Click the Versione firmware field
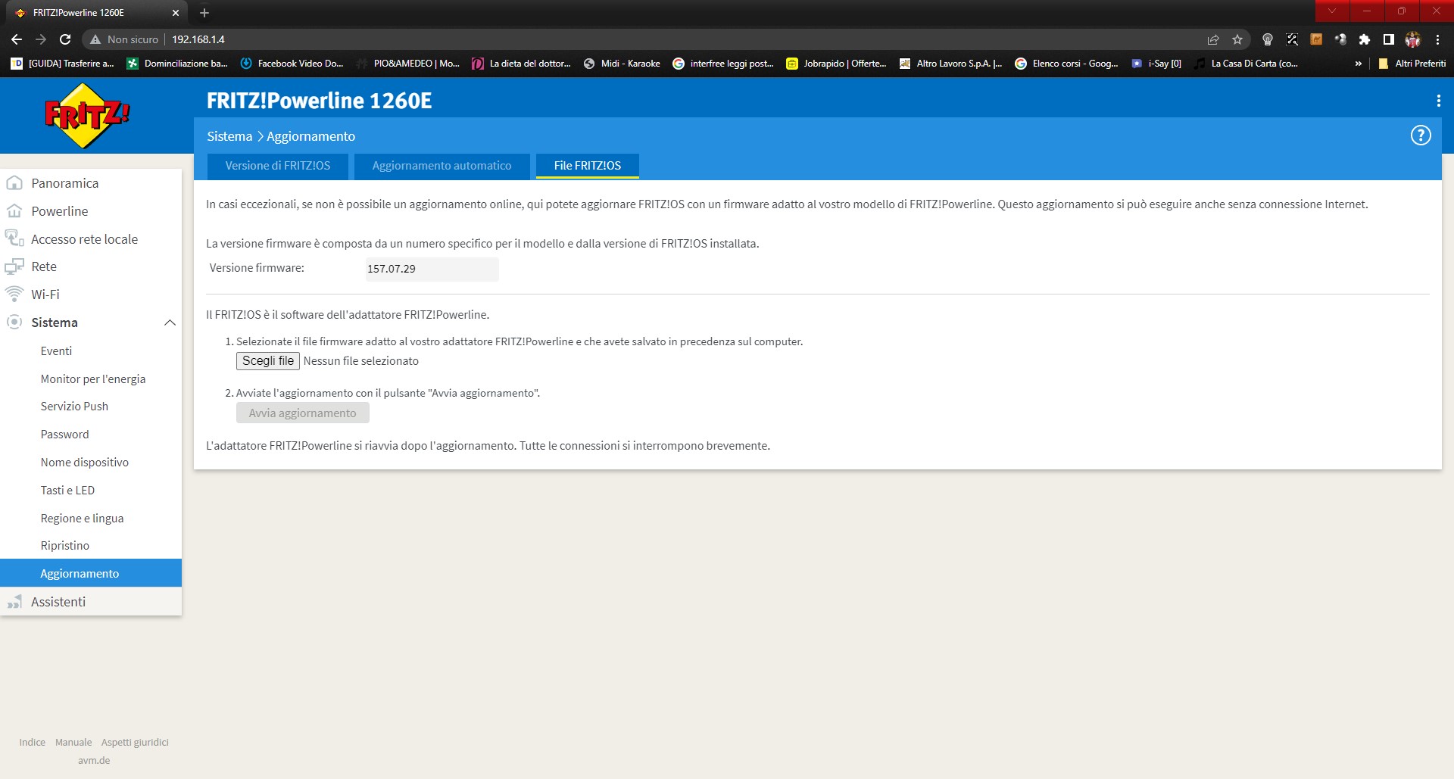This screenshot has width=1454, height=779. click(x=432, y=269)
